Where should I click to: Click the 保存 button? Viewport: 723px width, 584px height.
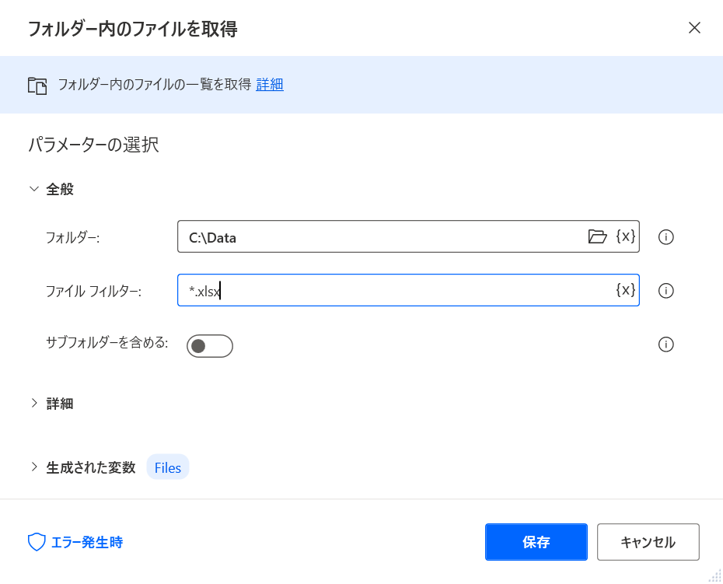(x=536, y=542)
